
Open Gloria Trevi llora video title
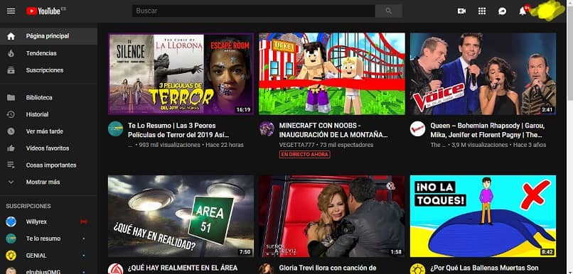328,268
